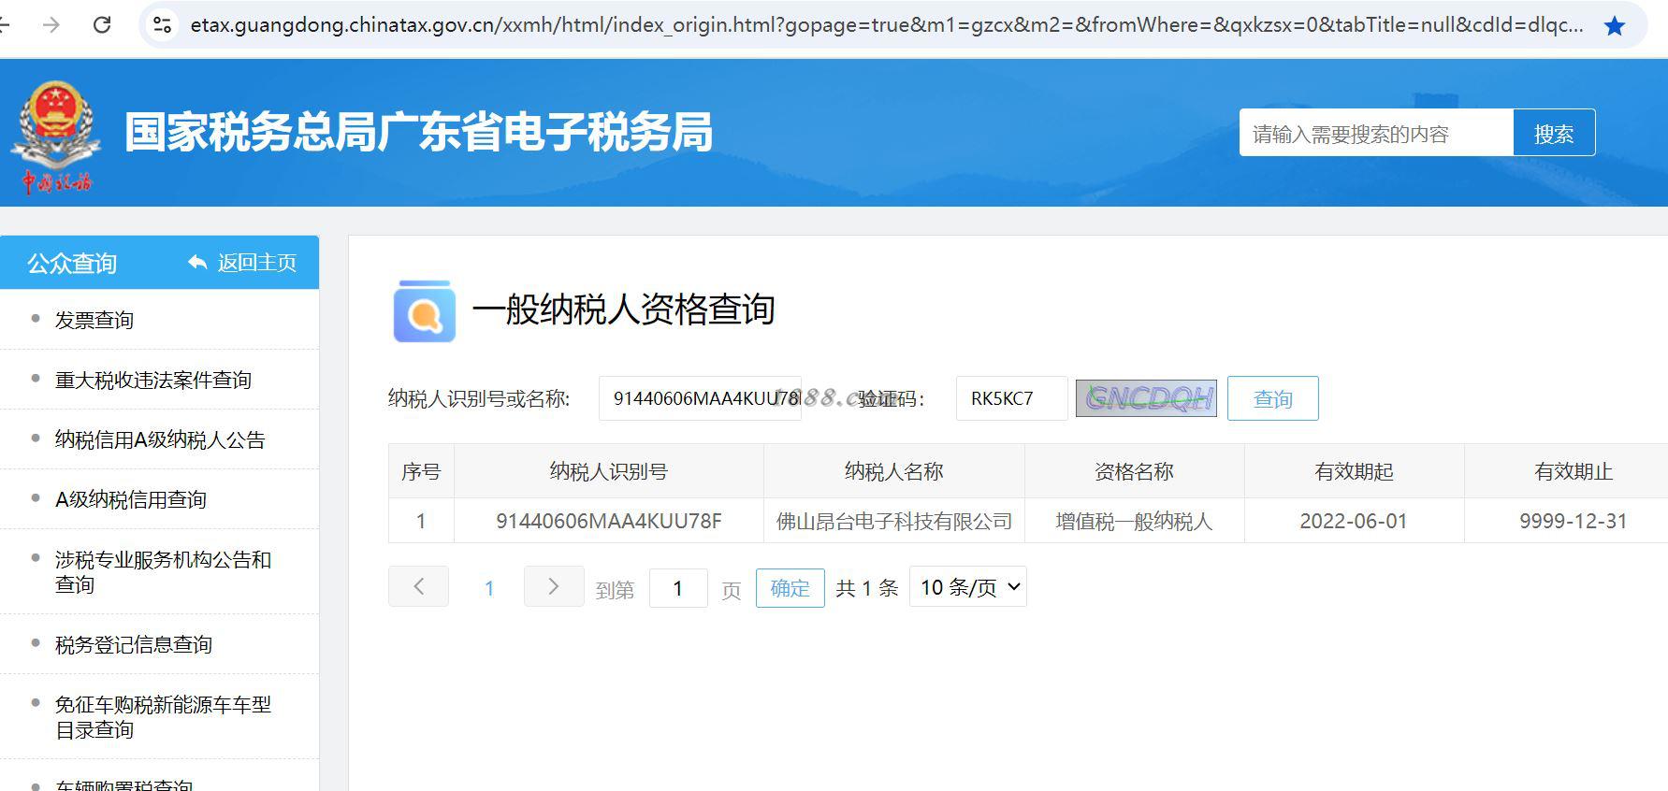Select date cell 2022-06-01
This screenshot has height=791, width=1668.
[x=1354, y=521]
